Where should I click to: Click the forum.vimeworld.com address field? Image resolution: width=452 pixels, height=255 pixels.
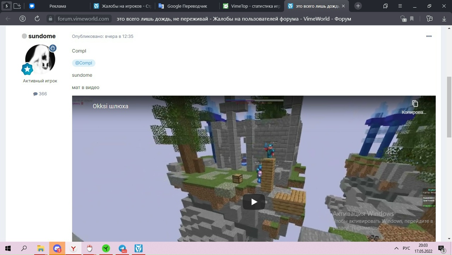(x=83, y=19)
